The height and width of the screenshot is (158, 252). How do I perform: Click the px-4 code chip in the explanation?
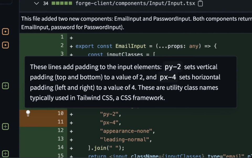pos(168,77)
